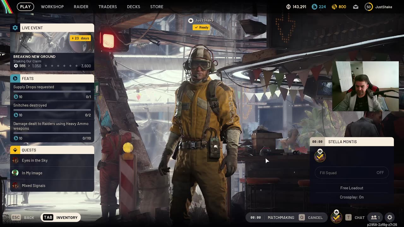404x227 pixels.
Task: Open the Breaking New Ground event thumbnail
Action: point(52,42)
